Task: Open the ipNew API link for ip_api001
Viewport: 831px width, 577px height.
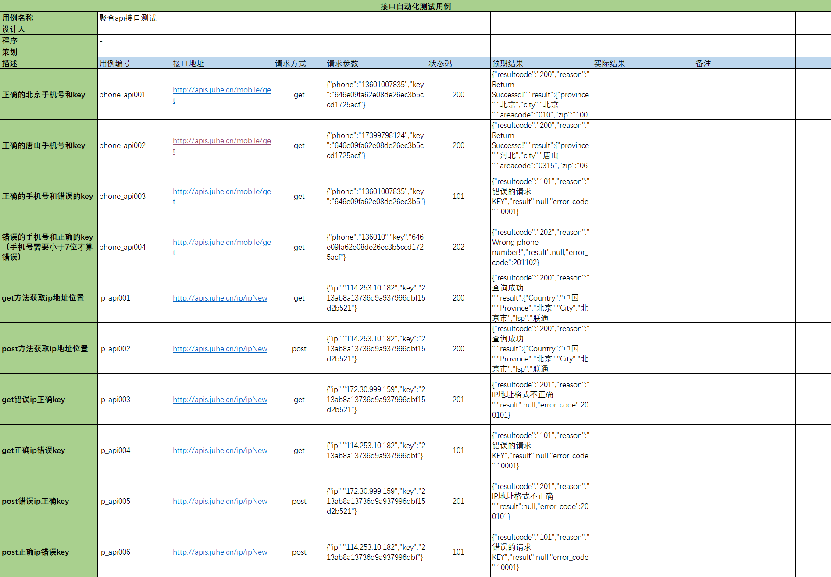Action: [x=220, y=297]
